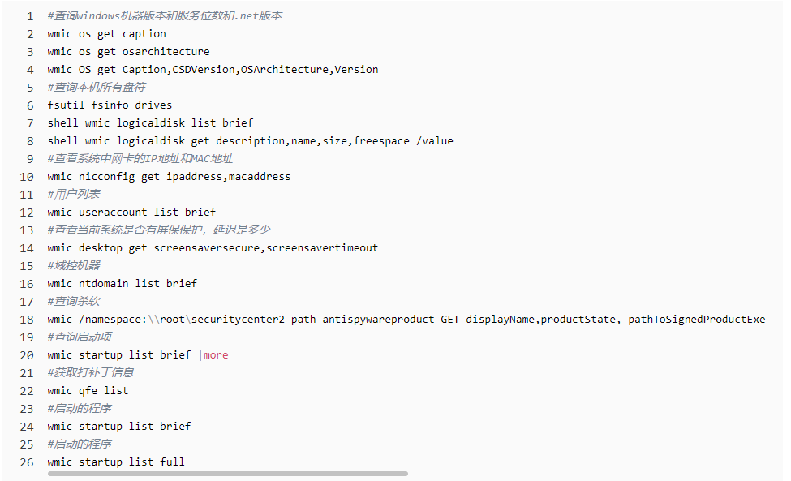Click line number 26 in the gutter
This screenshot has width=791, height=481.
(27, 462)
